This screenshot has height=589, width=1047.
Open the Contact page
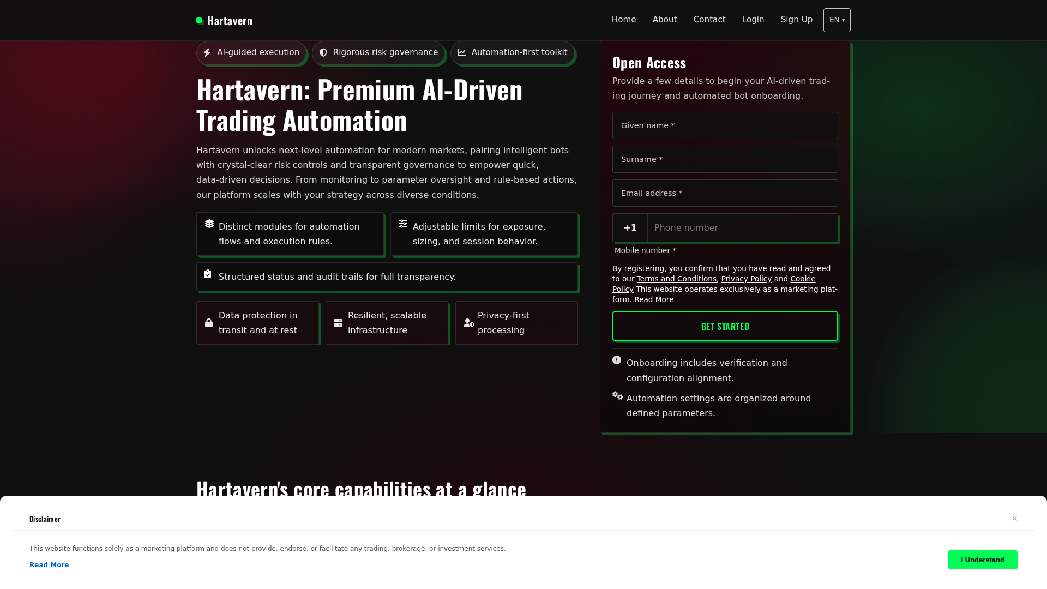click(x=709, y=20)
